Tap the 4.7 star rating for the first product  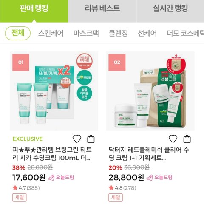click(x=26, y=188)
